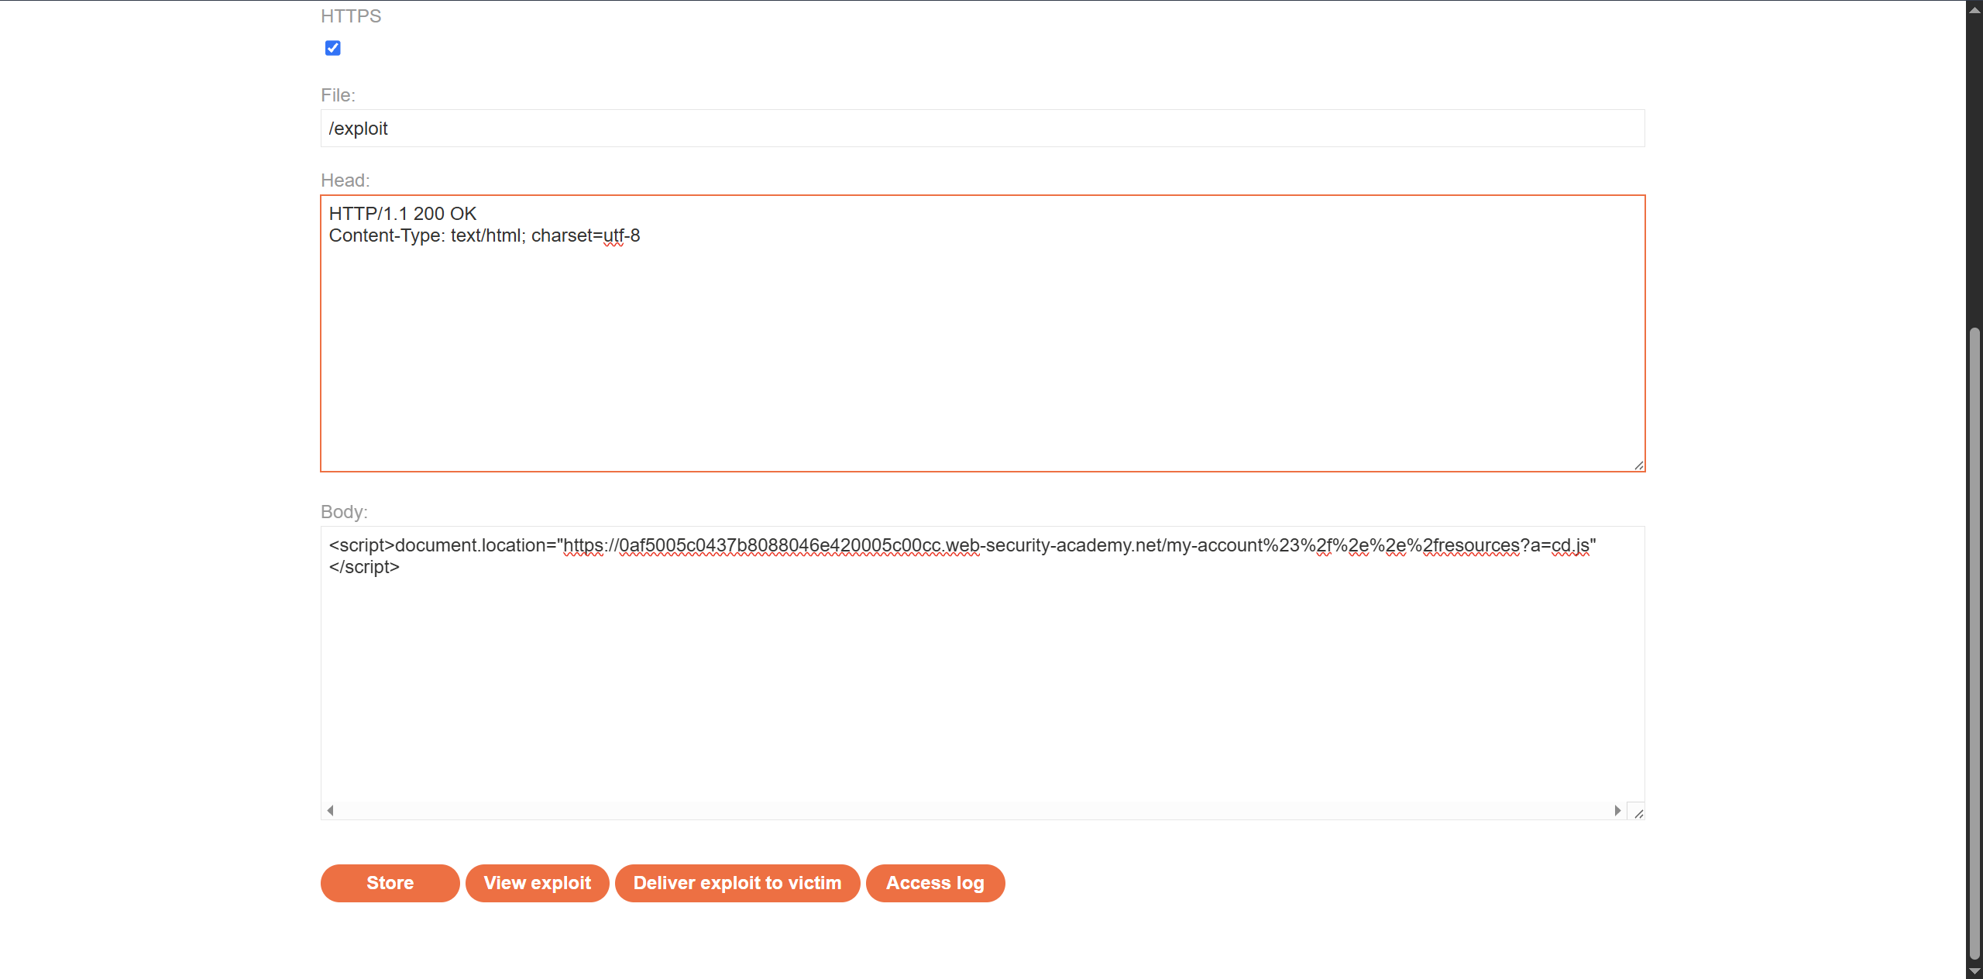The width and height of the screenshot is (1983, 979).
Task: Click the 'Content-Type: text/html' header line
Action: (485, 235)
